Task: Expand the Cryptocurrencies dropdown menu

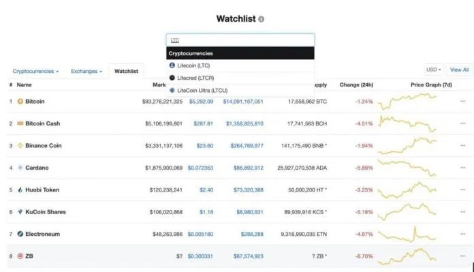Action: (x=35, y=71)
